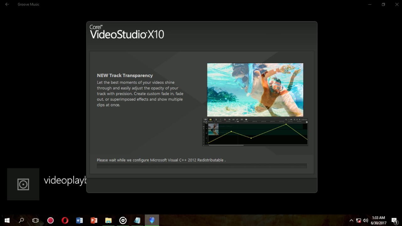Switch to Groove Music taskbar icon
This screenshot has height=226, width=402.
[x=123, y=220]
